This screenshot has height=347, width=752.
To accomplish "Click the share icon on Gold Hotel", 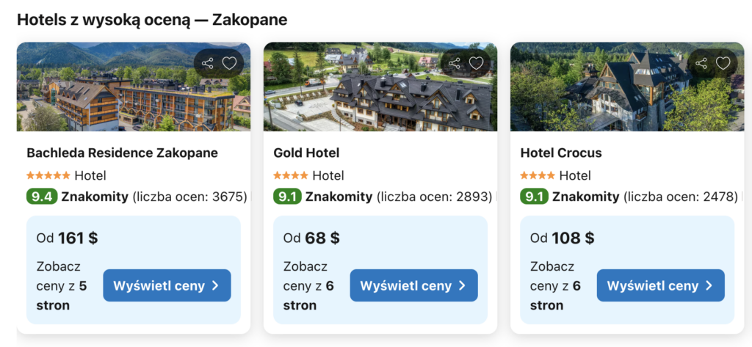I will click(x=455, y=63).
